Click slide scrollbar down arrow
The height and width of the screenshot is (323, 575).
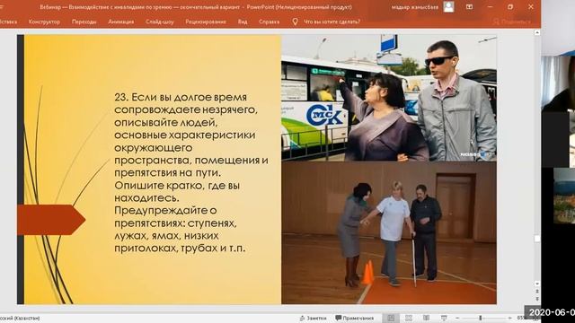point(537,284)
